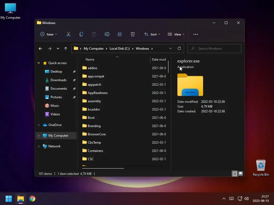Click the explorer.exe preview thumbnail
The height and width of the screenshot is (205, 274).
coord(190,85)
